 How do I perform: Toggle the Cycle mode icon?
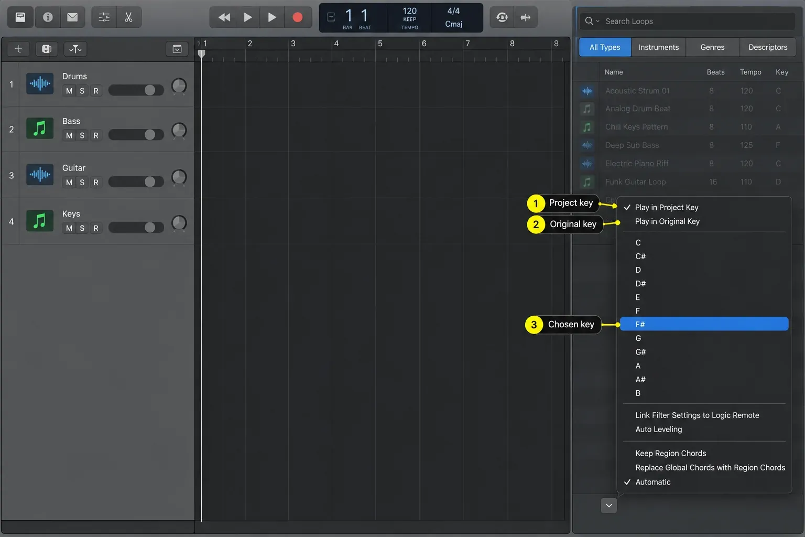(x=502, y=17)
